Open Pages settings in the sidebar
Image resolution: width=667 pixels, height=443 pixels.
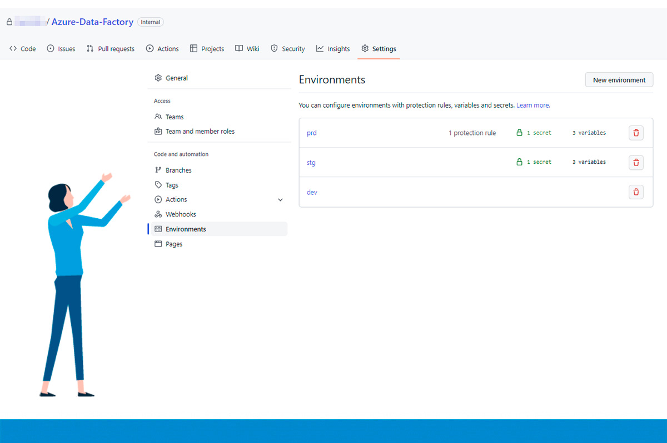pyautogui.click(x=174, y=244)
